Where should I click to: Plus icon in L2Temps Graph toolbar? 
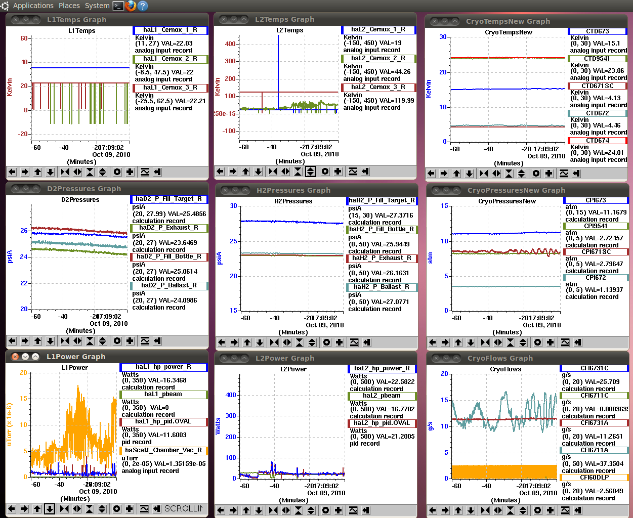tap(337, 171)
